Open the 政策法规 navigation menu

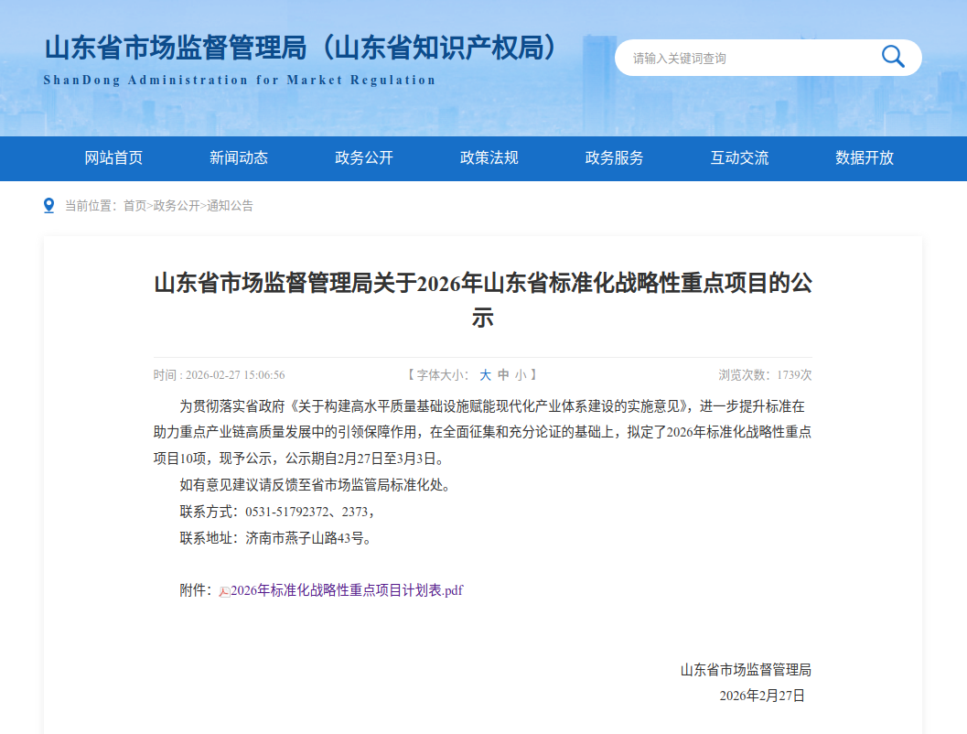[489, 158]
